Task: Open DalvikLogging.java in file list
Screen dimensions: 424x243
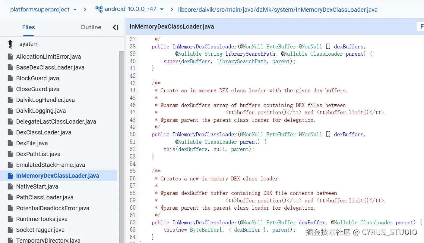Action: point(41,111)
